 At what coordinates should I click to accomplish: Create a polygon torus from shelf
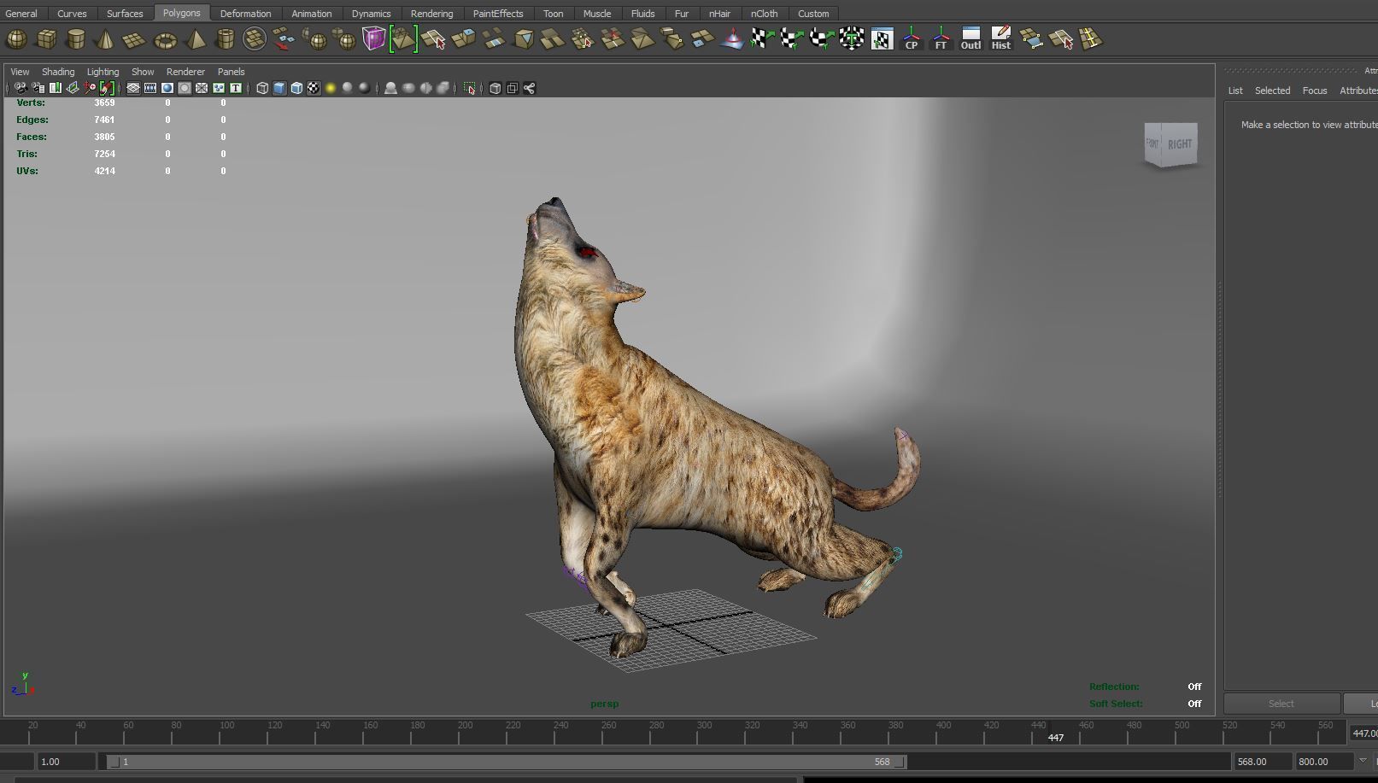tap(165, 39)
